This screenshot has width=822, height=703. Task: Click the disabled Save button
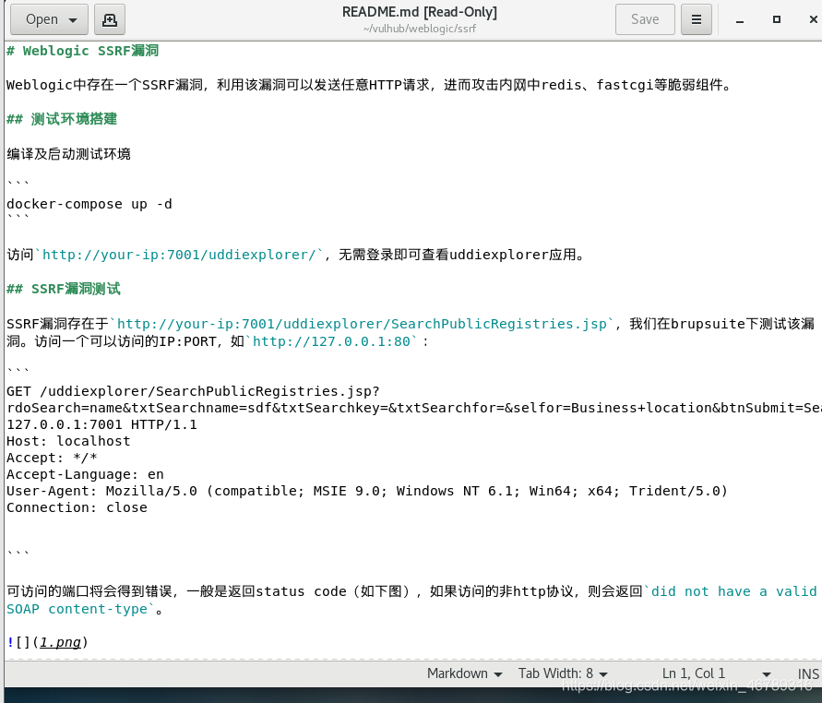click(x=645, y=19)
